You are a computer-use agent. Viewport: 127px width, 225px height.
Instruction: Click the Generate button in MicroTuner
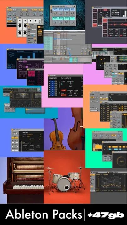point(32,149)
